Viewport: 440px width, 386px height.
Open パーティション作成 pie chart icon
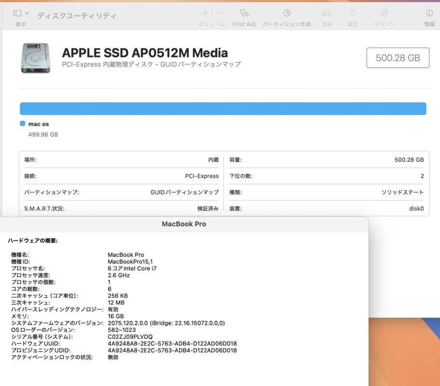pos(287,13)
